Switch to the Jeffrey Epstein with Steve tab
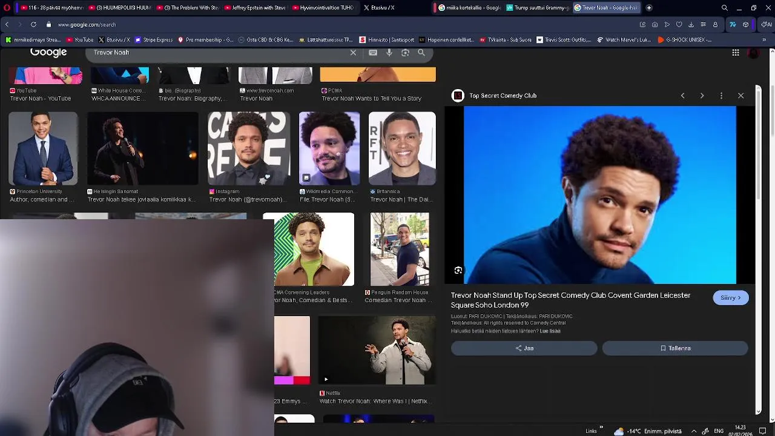Viewport: 775px width, 436px height. 254,8
